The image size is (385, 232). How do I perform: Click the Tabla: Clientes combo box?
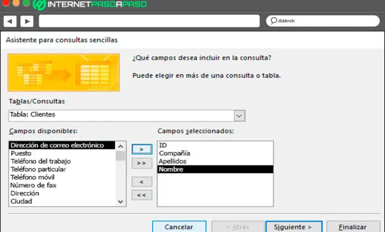click(127, 116)
